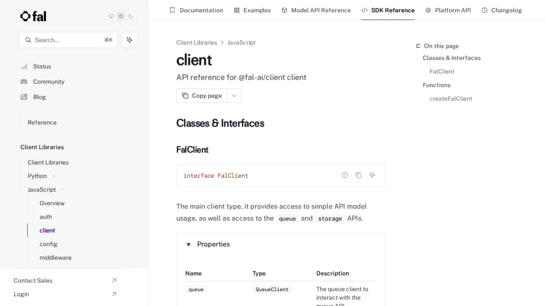This screenshot has height=306, width=545.
Task: Collapse the JavaScript section chevron
Action: (x=63, y=189)
